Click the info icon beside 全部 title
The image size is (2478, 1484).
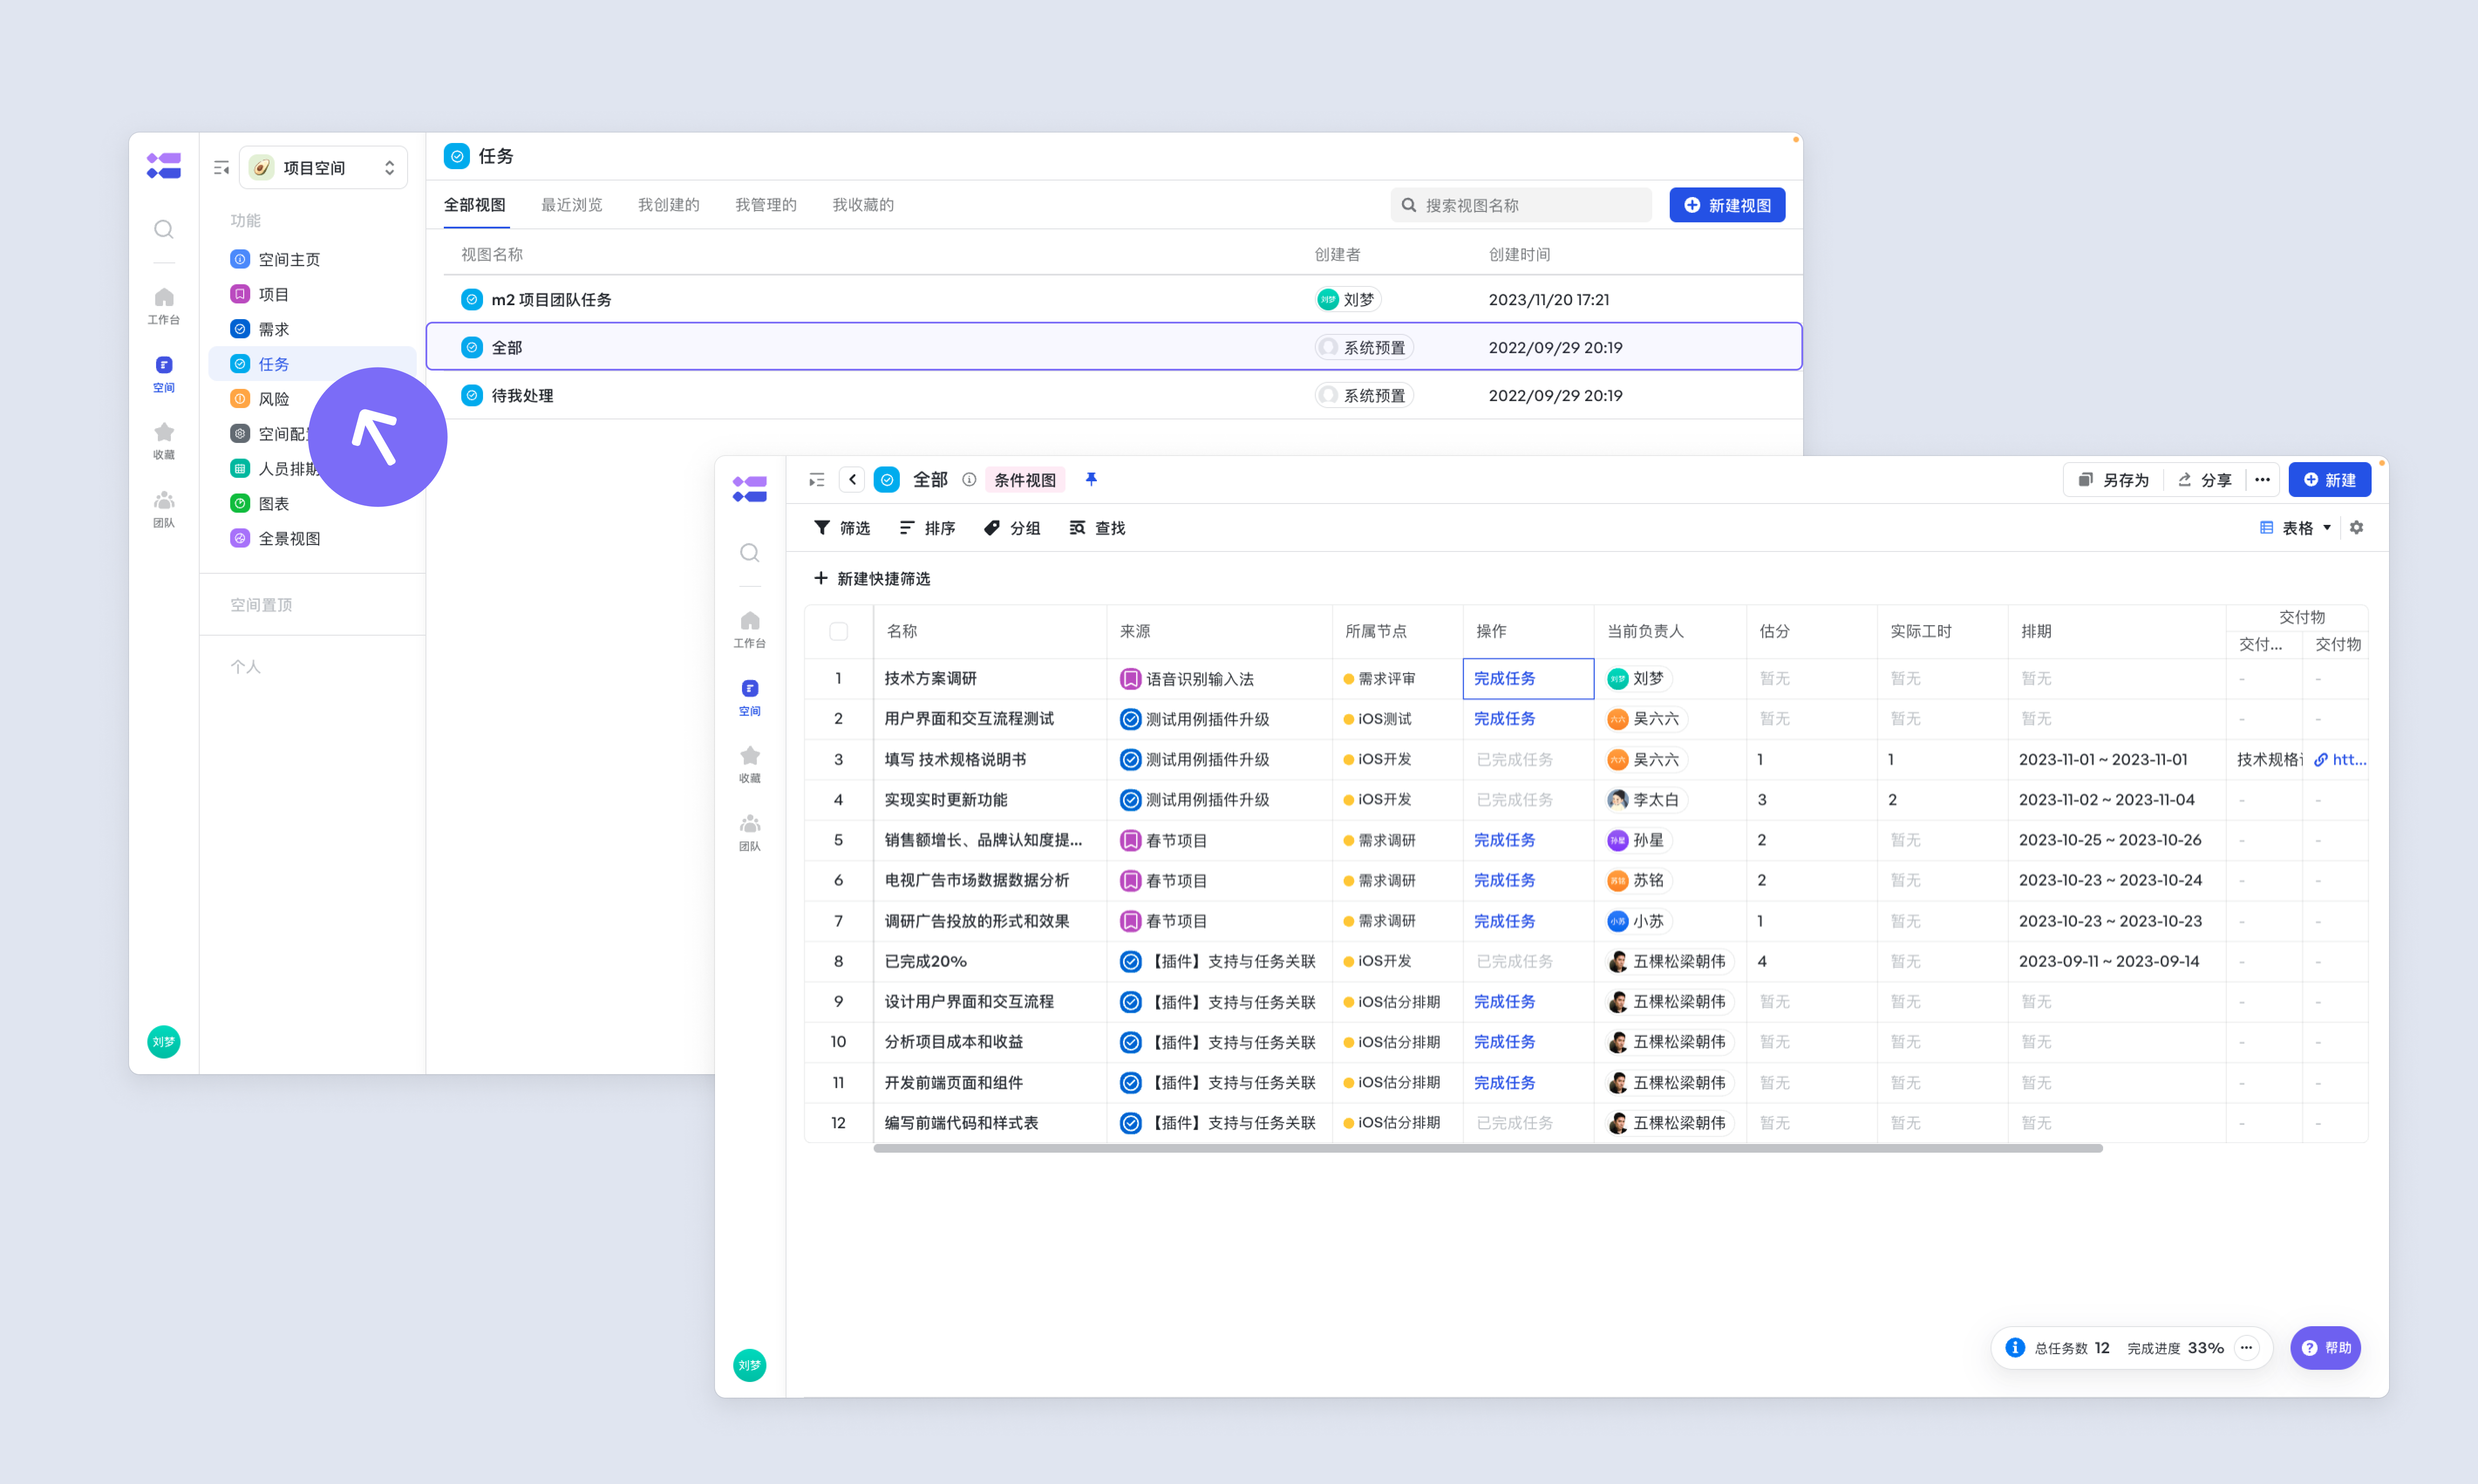click(x=969, y=480)
